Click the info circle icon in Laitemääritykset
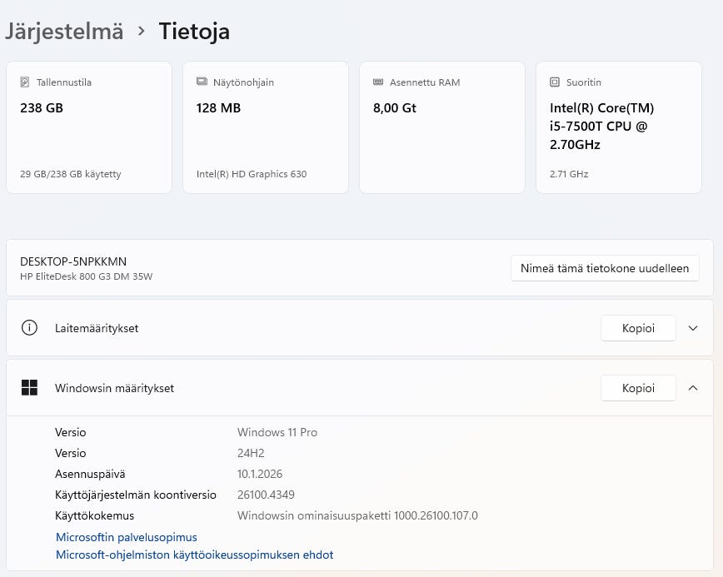 [x=30, y=328]
